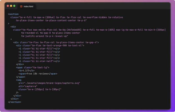This screenshot has height=112, width=175.
Task: Click the span tw-text-lg opening tag
Action: point(33,68)
